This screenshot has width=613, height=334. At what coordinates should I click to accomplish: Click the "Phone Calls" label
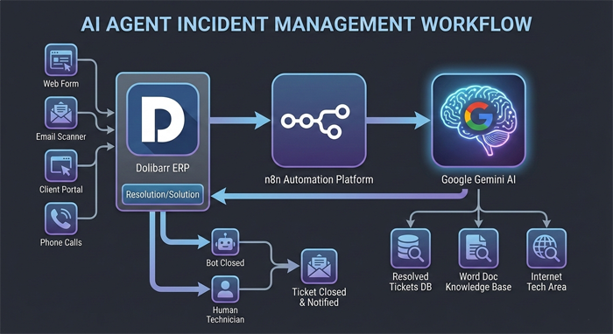coord(61,242)
